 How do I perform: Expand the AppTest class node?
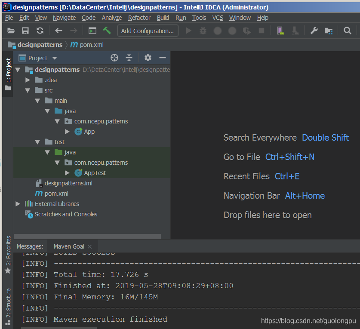67,173
